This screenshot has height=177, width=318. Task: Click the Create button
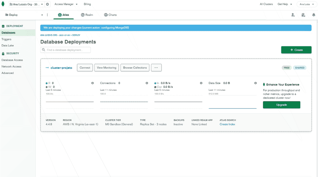296,50
